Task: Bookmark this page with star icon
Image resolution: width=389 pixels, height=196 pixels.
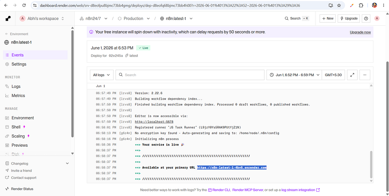Action: click(x=339, y=5)
